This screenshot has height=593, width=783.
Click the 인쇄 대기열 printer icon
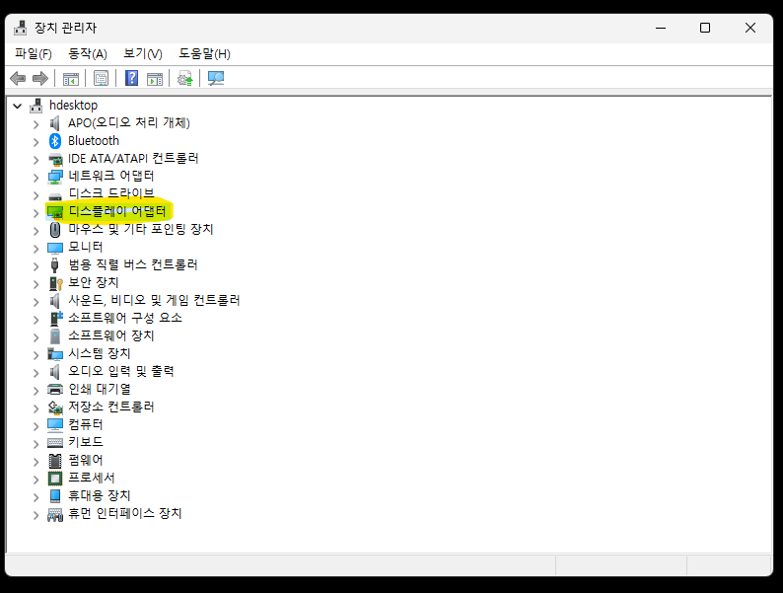55,389
